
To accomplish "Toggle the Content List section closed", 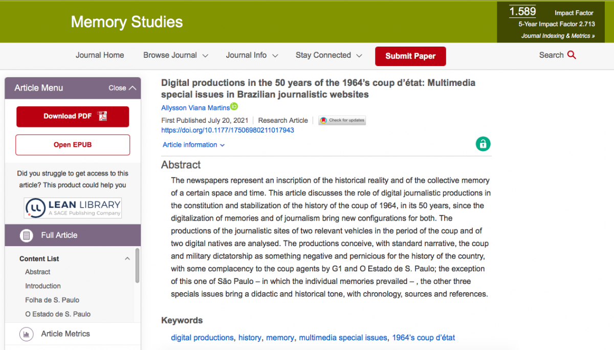I will coord(127,259).
